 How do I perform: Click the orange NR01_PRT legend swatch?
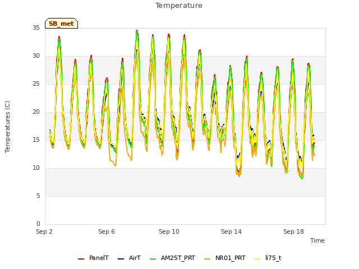tap(207, 259)
